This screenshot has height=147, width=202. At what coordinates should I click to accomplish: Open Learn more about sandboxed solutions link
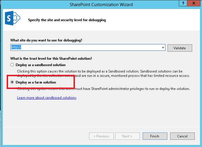pyautogui.click(x=47, y=98)
